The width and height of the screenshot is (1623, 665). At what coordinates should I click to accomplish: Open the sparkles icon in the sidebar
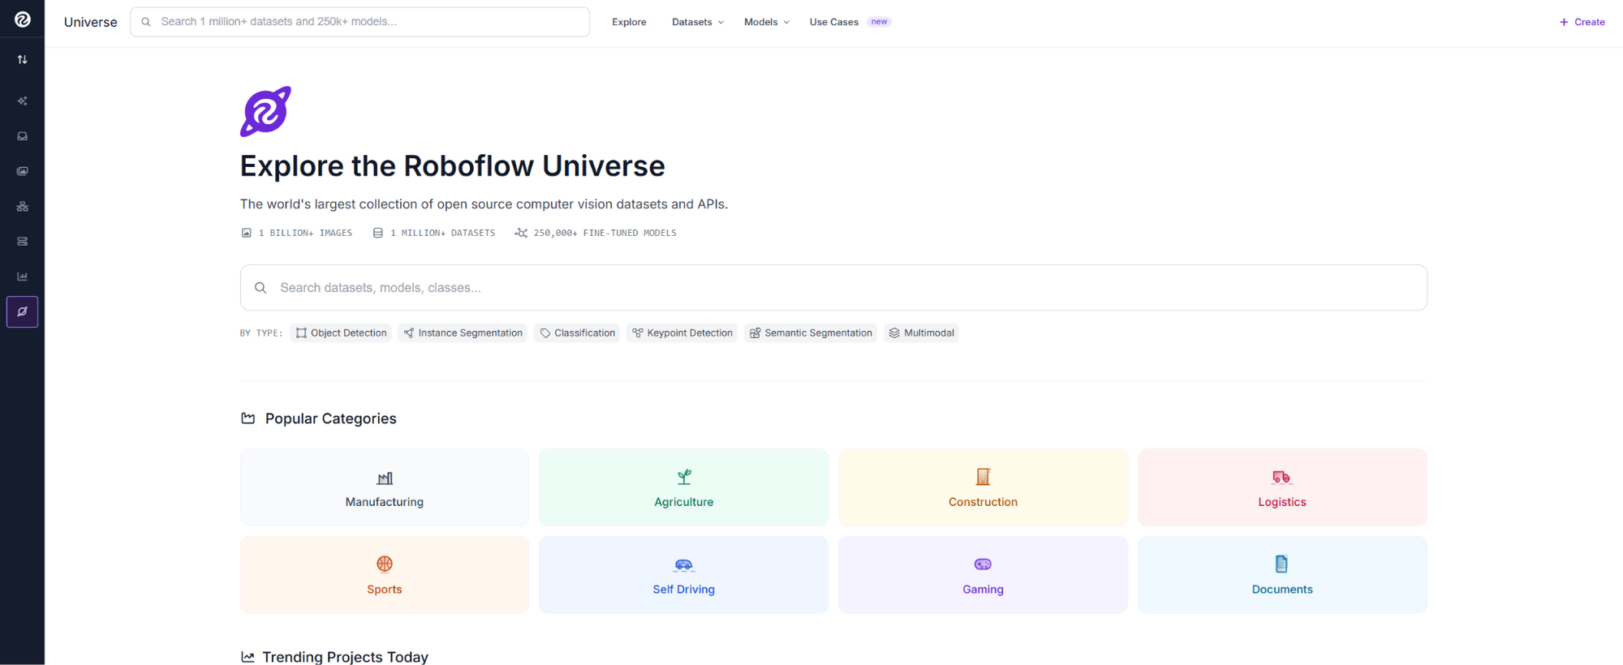point(23,101)
